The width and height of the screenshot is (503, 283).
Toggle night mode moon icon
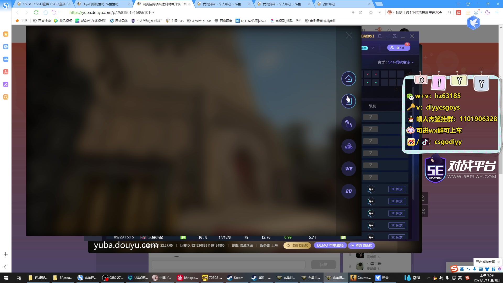click(x=488, y=12)
